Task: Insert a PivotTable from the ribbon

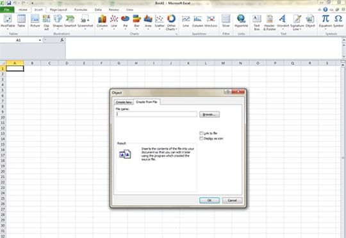Action: tap(8, 21)
